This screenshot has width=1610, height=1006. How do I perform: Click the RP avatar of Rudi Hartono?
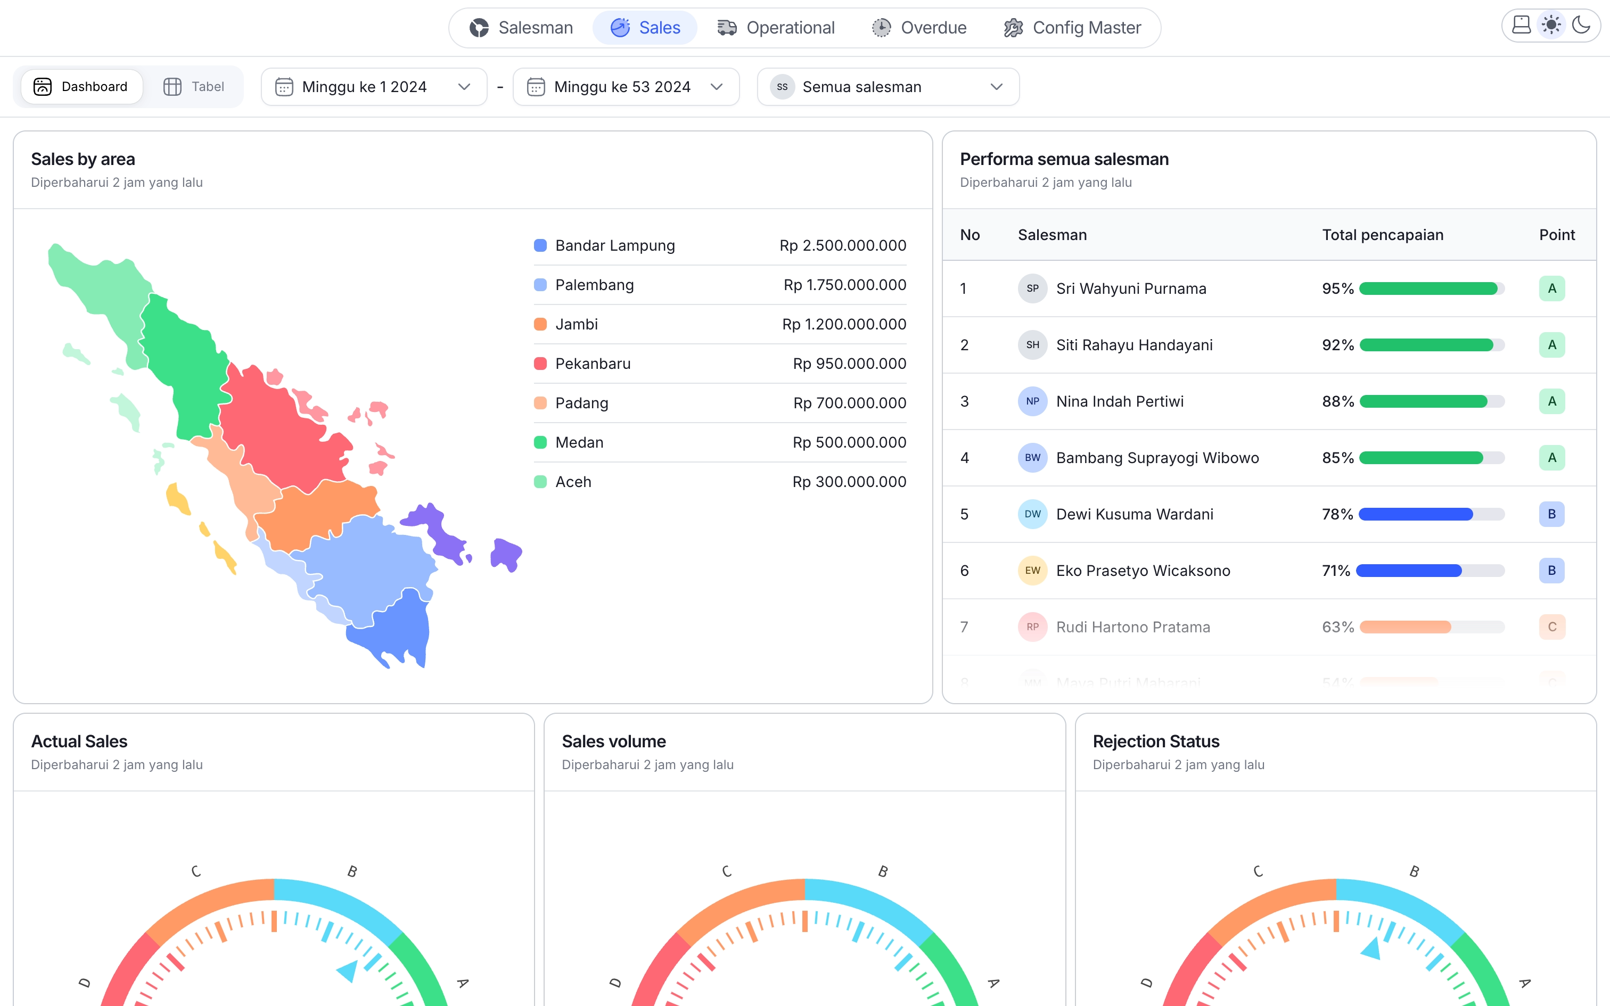1032,627
